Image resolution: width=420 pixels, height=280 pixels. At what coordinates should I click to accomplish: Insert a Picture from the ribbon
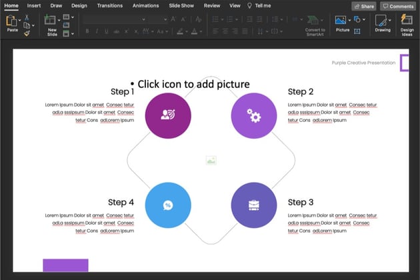(x=342, y=23)
